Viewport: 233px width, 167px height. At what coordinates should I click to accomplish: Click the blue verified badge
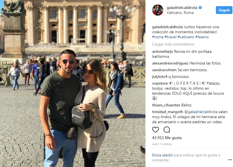pyautogui.click(x=200, y=8)
